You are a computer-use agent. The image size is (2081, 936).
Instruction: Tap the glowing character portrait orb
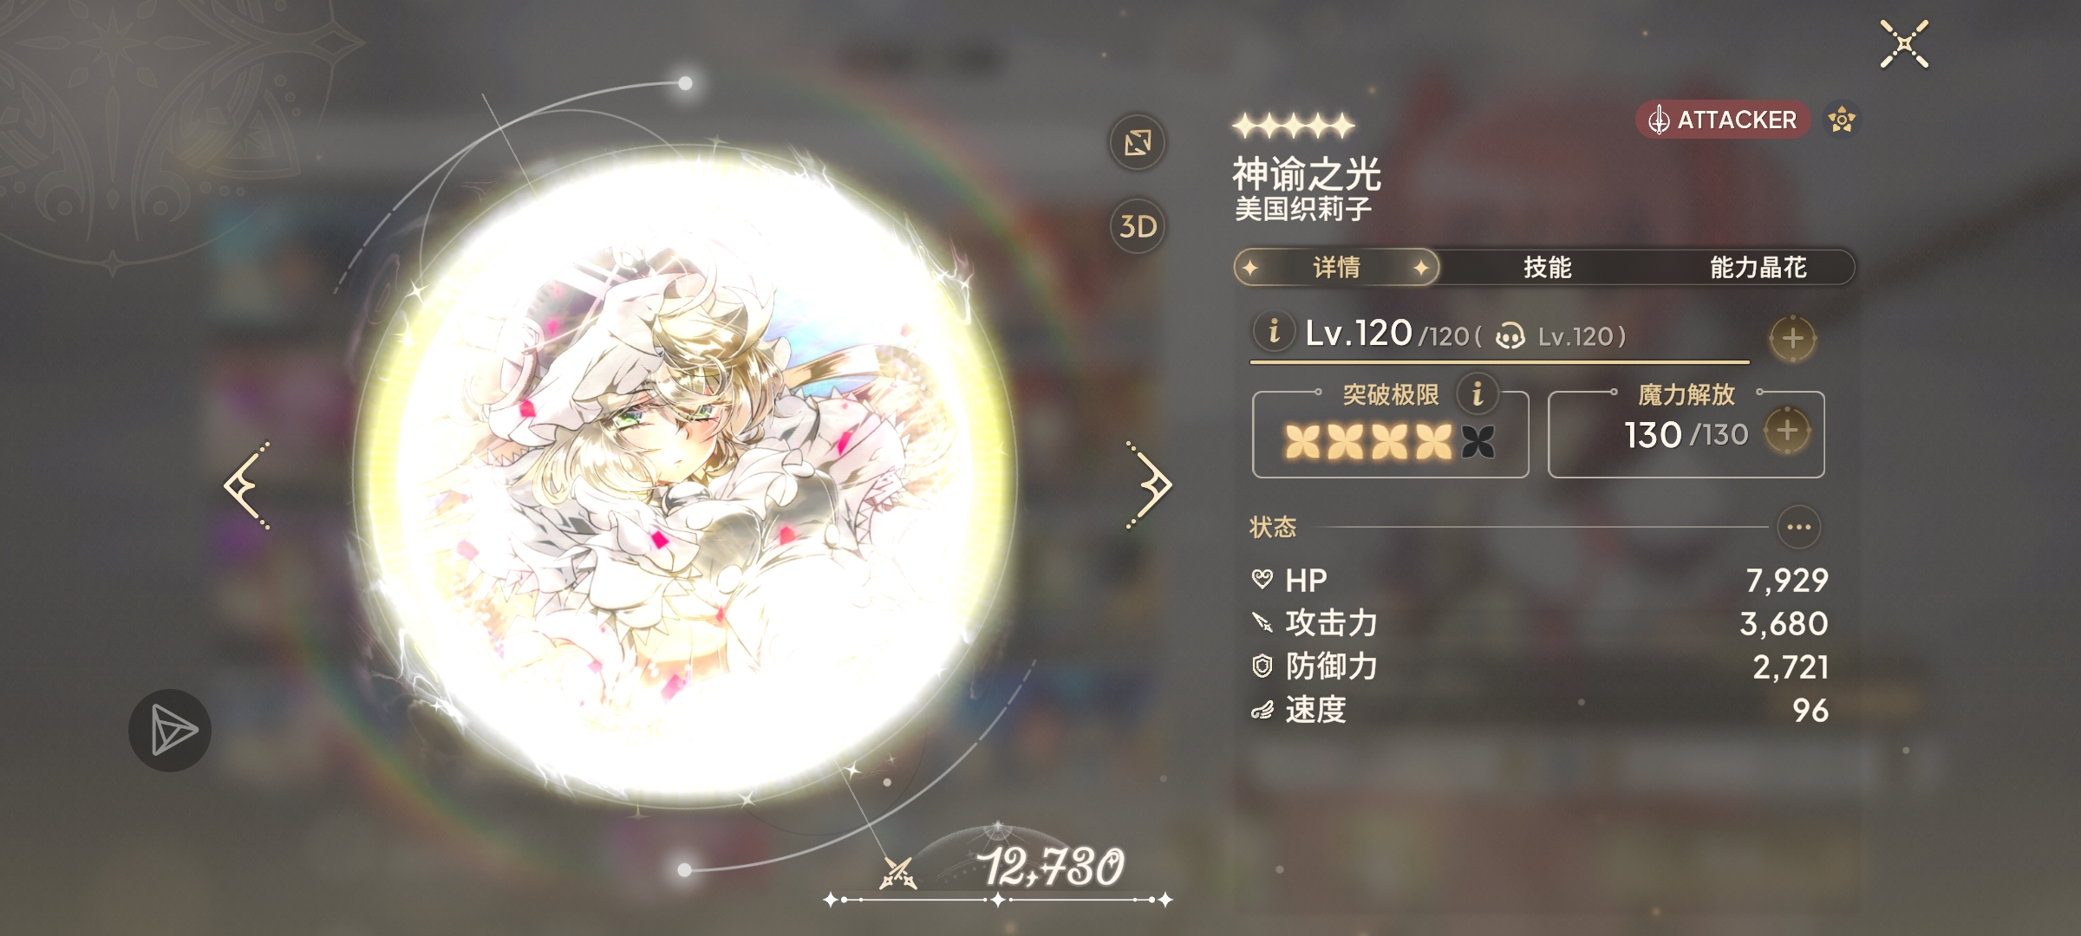tap(685, 477)
